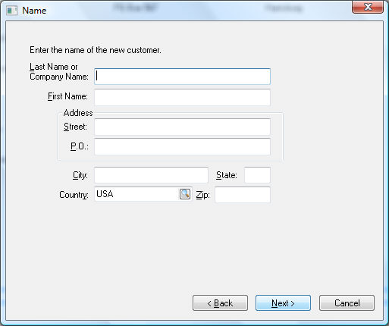
Task: Click the Street label
Action: (x=75, y=127)
